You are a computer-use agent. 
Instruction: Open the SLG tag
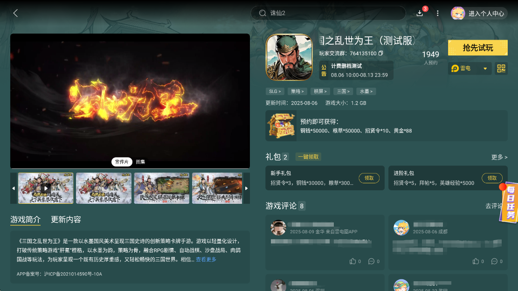point(275,91)
